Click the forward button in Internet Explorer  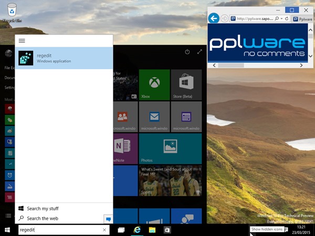(x=224, y=18)
